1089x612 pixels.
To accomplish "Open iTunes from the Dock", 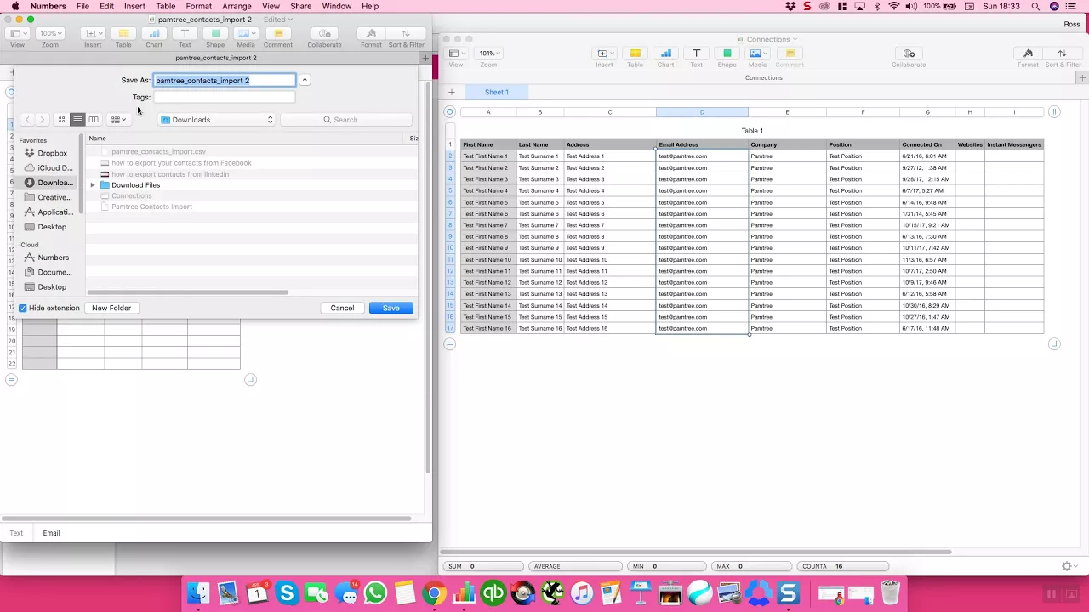I will click(x=582, y=592).
